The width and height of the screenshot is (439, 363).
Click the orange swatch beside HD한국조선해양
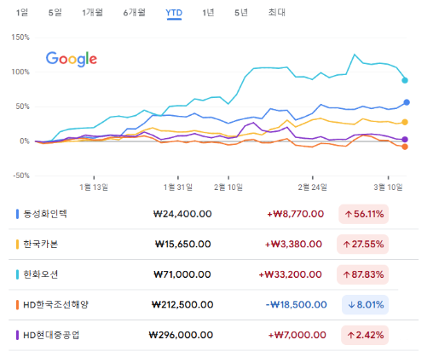[x=17, y=305]
